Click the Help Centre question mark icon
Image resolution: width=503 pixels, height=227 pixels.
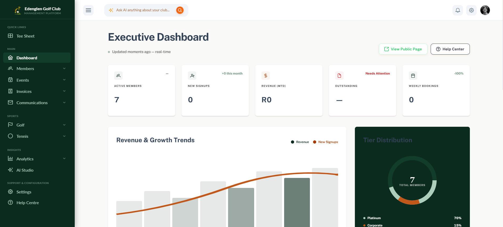tap(10, 202)
